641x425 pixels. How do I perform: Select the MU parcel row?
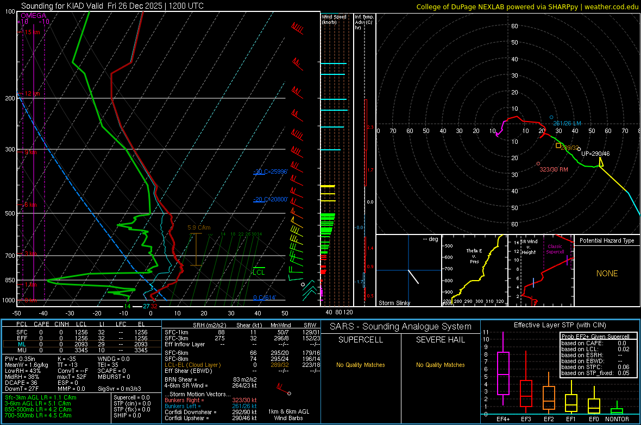tap(82, 350)
